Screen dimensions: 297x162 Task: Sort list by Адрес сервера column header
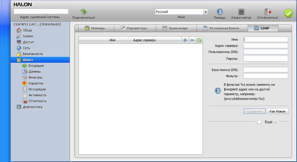click(144, 40)
